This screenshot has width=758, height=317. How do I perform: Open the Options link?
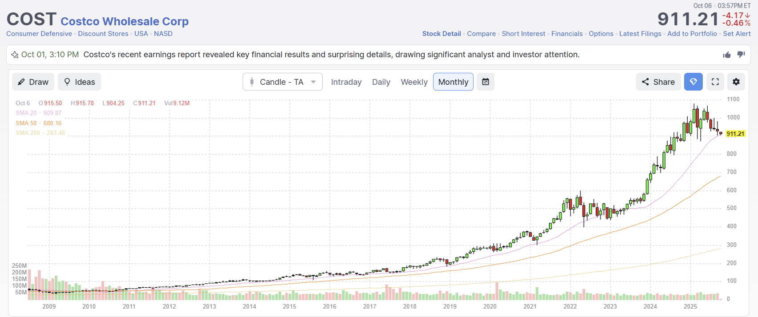(x=601, y=34)
